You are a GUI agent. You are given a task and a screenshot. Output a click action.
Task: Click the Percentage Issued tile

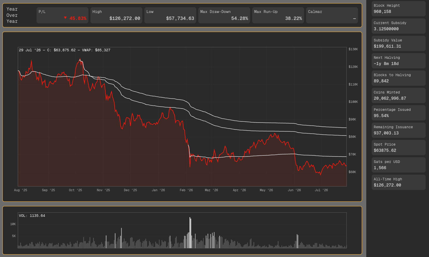point(399,113)
